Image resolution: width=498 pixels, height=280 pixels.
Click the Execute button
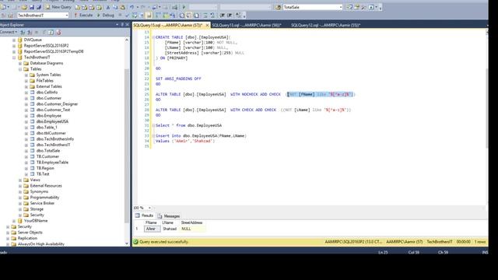click(x=83, y=16)
